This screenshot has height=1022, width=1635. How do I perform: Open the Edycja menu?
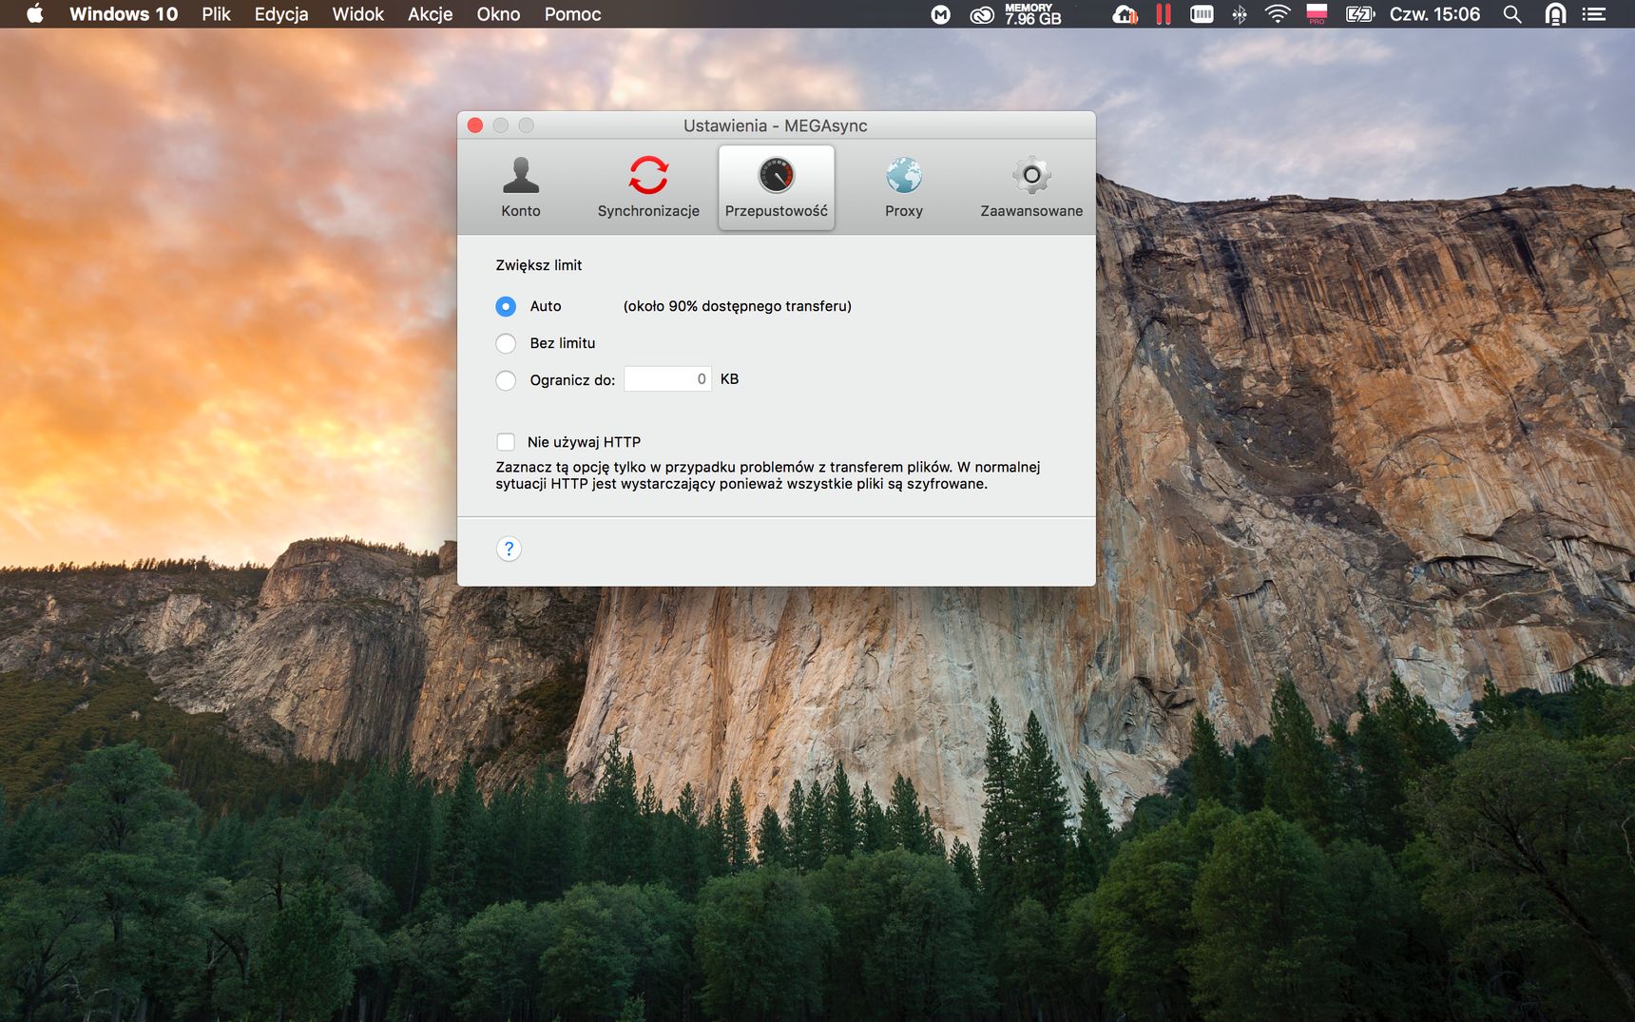click(x=281, y=14)
